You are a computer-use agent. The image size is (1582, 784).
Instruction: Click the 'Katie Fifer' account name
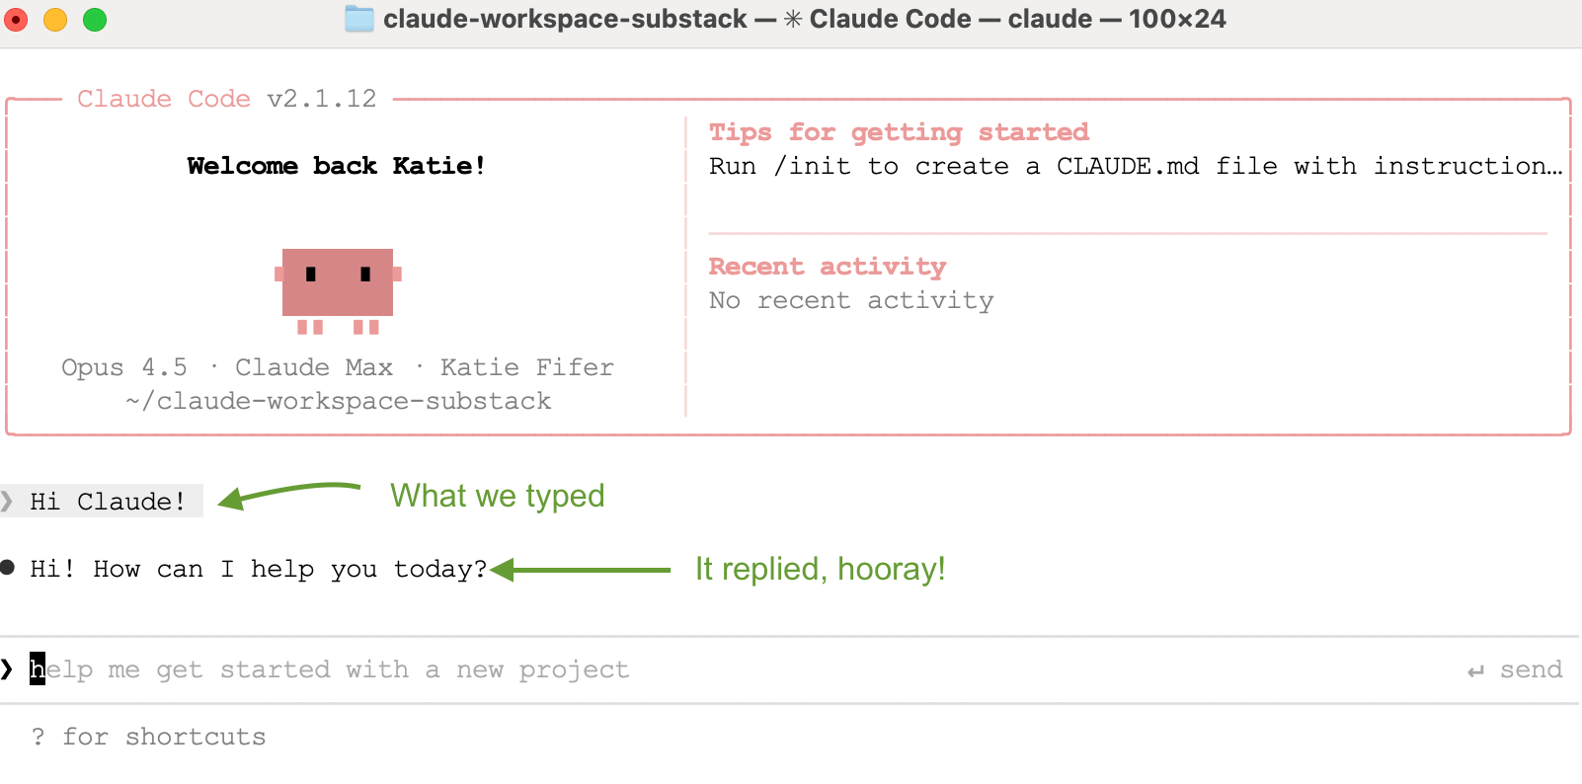(x=527, y=367)
